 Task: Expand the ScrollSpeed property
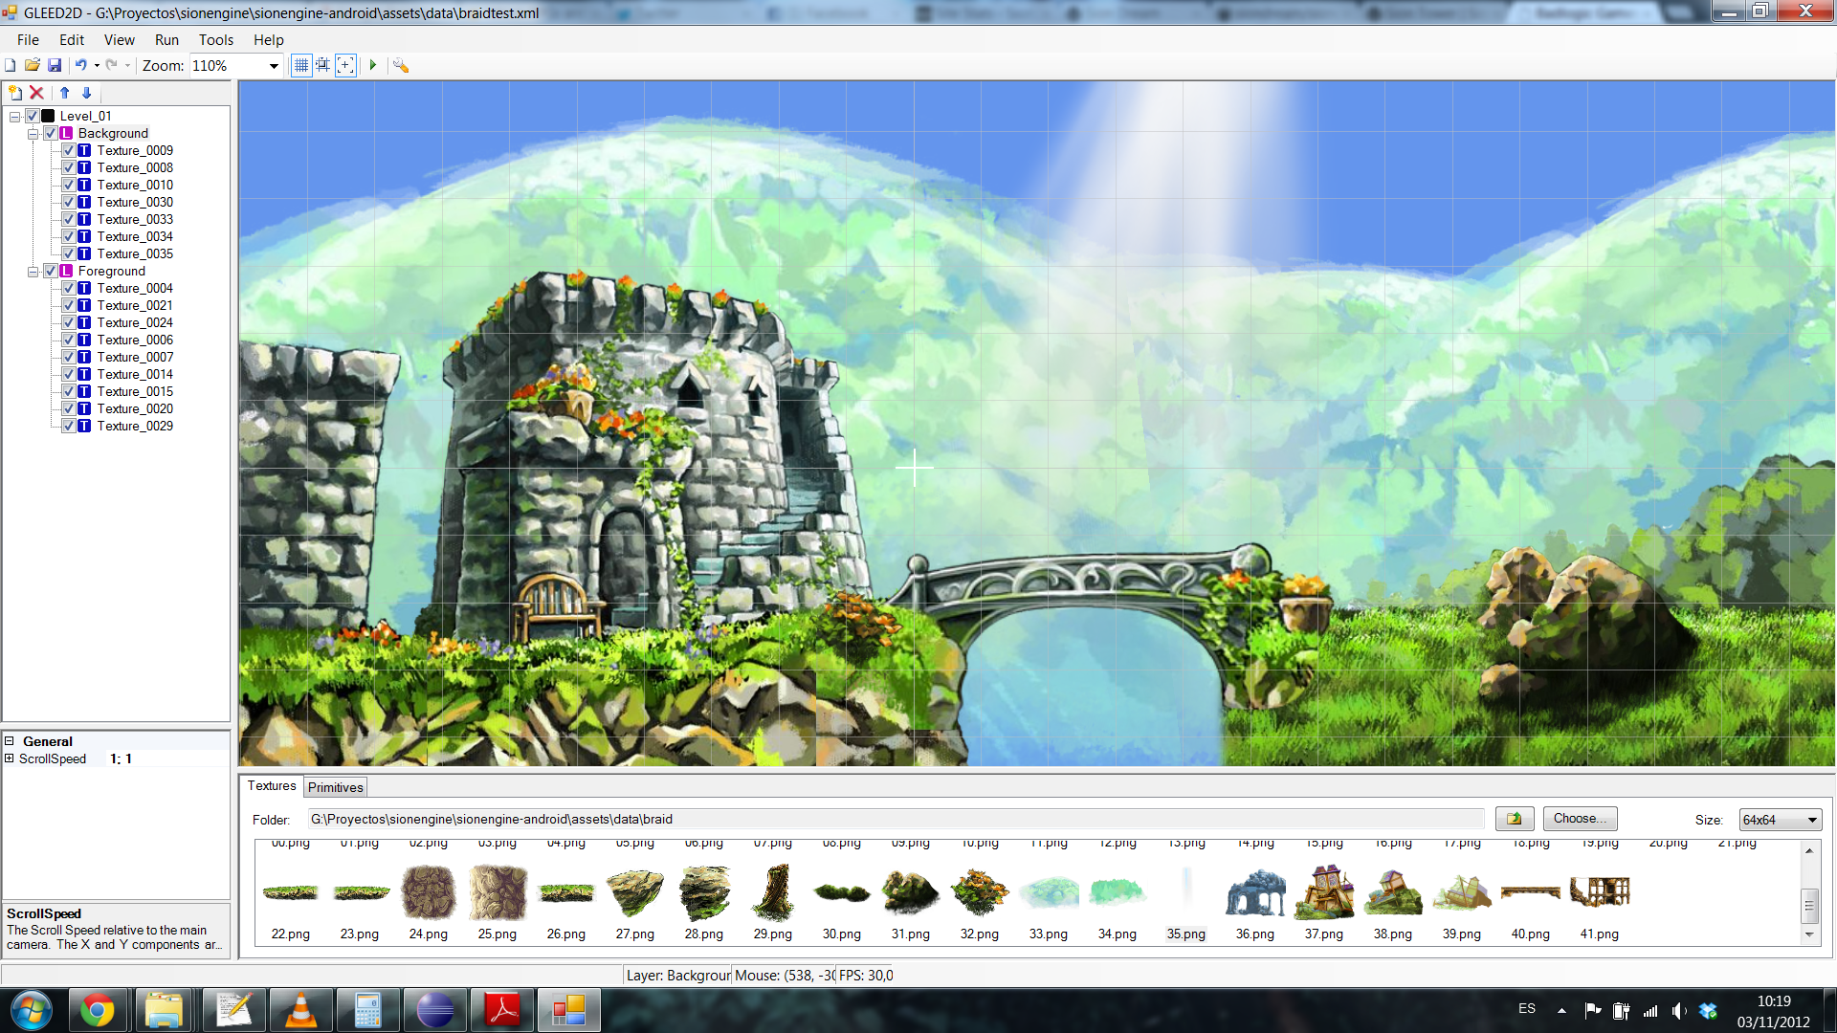pos(10,758)
